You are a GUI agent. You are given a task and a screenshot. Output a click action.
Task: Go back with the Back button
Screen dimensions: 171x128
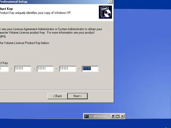pyautogui.click(x=57, y=96)
